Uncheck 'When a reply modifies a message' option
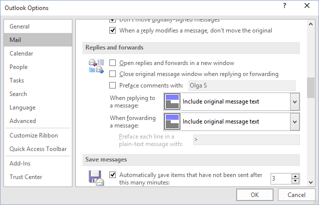319x205 pixels. tap(112, 30)
